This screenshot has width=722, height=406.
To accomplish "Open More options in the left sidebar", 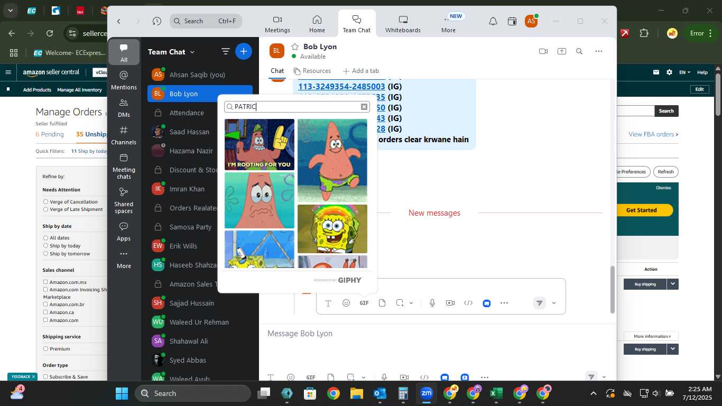I will pos(124,260).
